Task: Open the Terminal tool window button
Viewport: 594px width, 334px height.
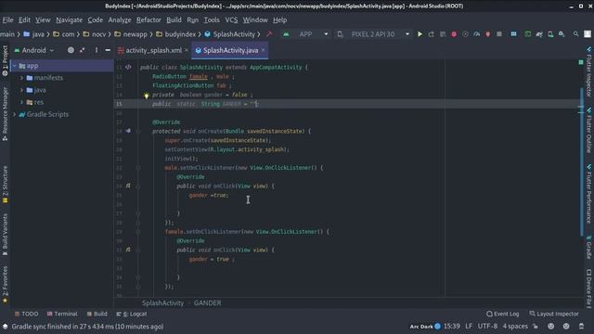Action: coord(62,314)
